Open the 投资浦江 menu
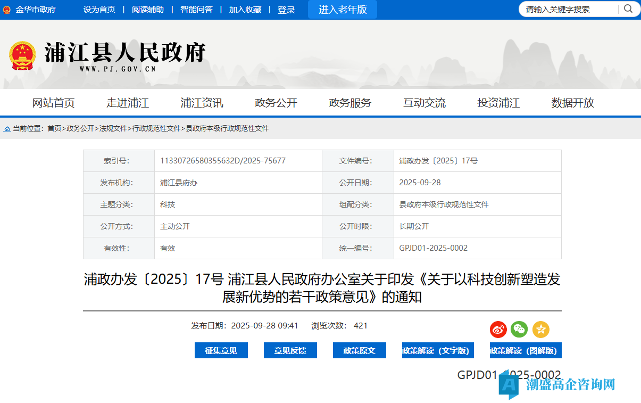 coord(498,103)
